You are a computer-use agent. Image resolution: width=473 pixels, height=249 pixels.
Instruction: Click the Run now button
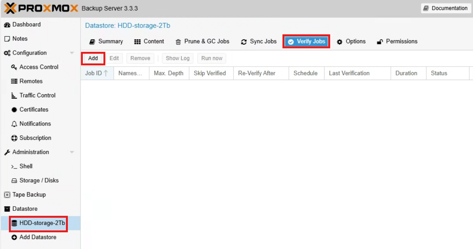[x=212, y=58]
